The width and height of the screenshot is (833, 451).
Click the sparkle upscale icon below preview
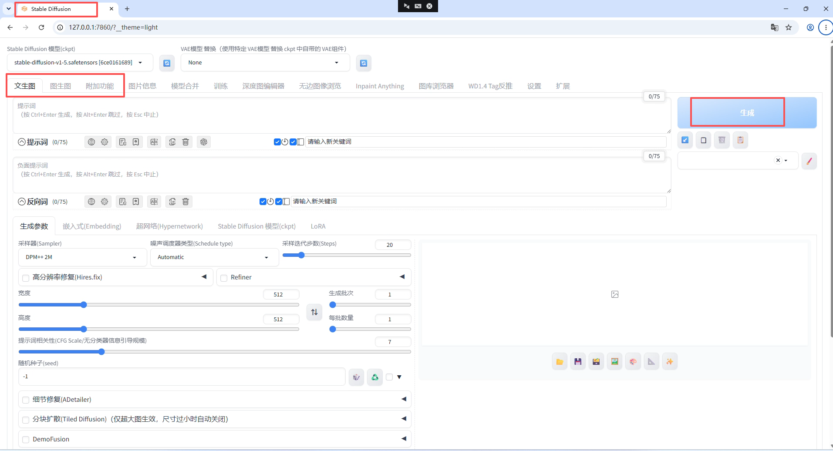(669, 362)
